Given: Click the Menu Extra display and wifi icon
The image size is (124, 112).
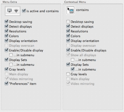Looking at the screenshot, I should [x=12, y=11].
